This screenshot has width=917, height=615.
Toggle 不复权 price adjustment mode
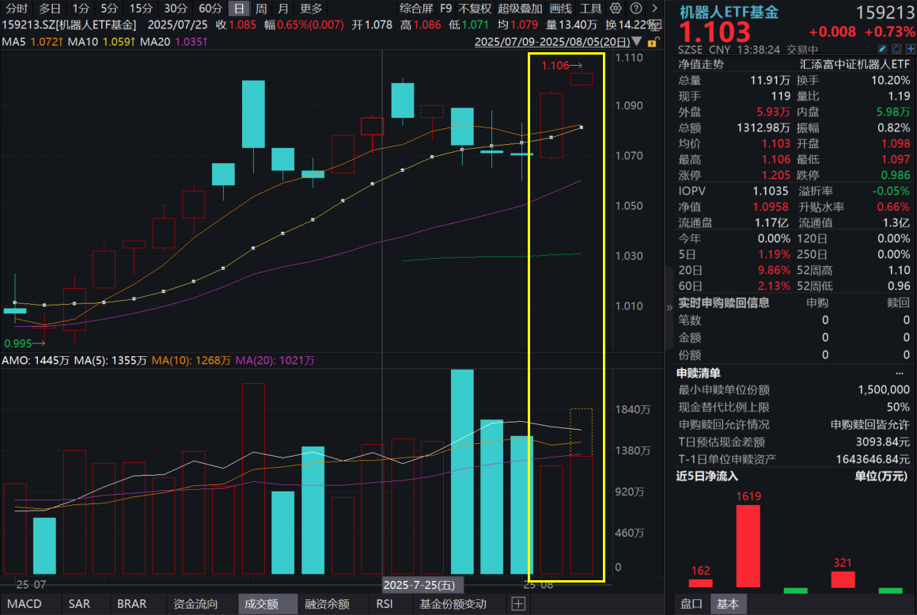click(x=474, y=9)
